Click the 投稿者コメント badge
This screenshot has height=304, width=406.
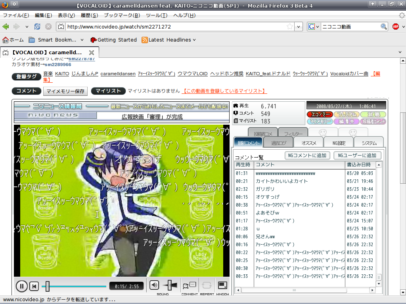(373, 122)
